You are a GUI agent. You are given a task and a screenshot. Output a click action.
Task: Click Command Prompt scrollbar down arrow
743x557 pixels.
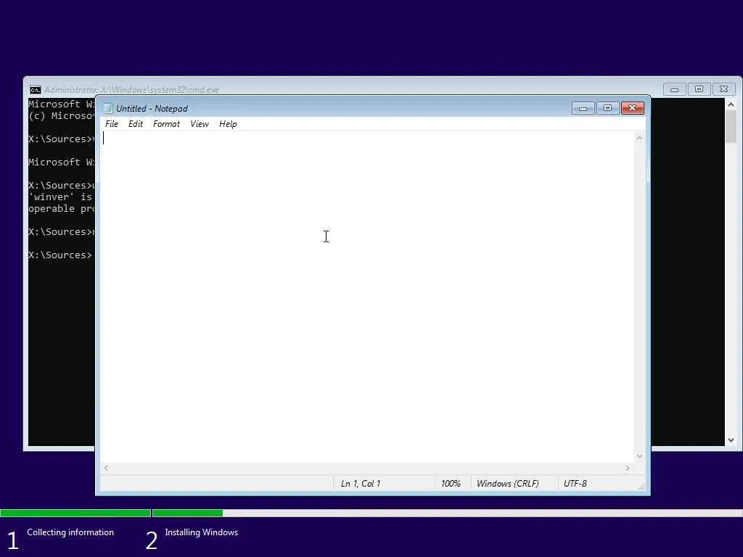[x=731, y=440]
